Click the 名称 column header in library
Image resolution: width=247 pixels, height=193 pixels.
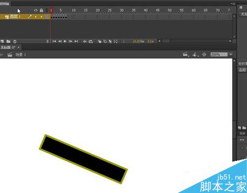[243, 70]
